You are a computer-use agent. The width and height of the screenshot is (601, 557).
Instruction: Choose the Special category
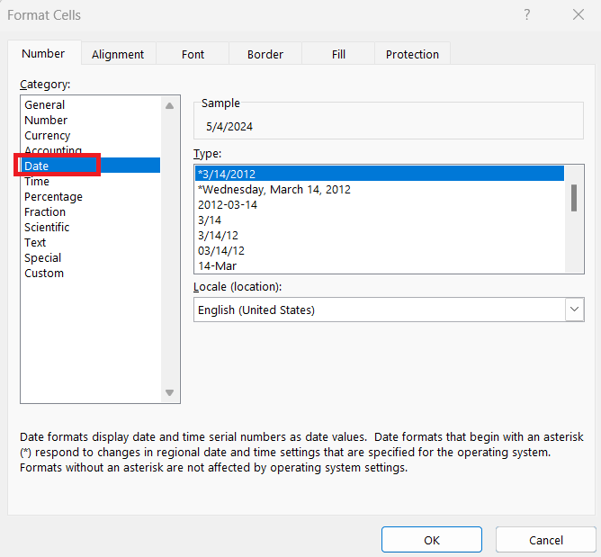pyautogui.click(x=91, y=258)
